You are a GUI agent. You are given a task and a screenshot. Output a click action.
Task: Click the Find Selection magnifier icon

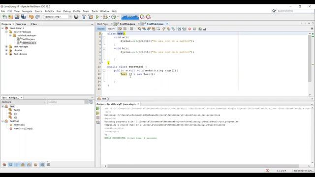click(x=139, y=29)
